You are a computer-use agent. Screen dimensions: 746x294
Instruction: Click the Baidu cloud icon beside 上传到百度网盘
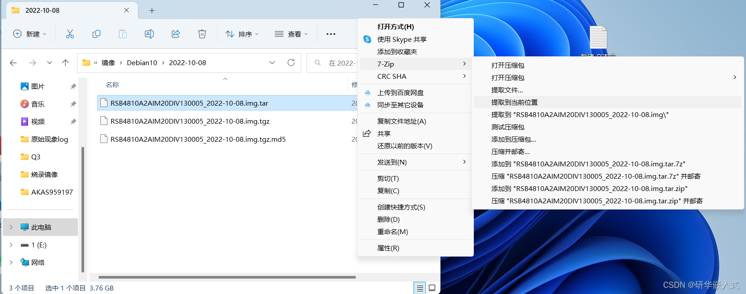click(x=367, y=93)
